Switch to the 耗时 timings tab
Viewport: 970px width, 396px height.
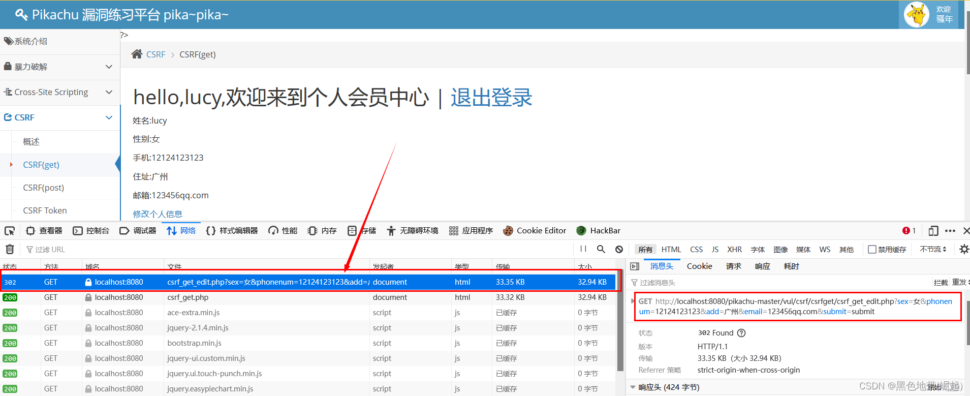click(791, 266)
